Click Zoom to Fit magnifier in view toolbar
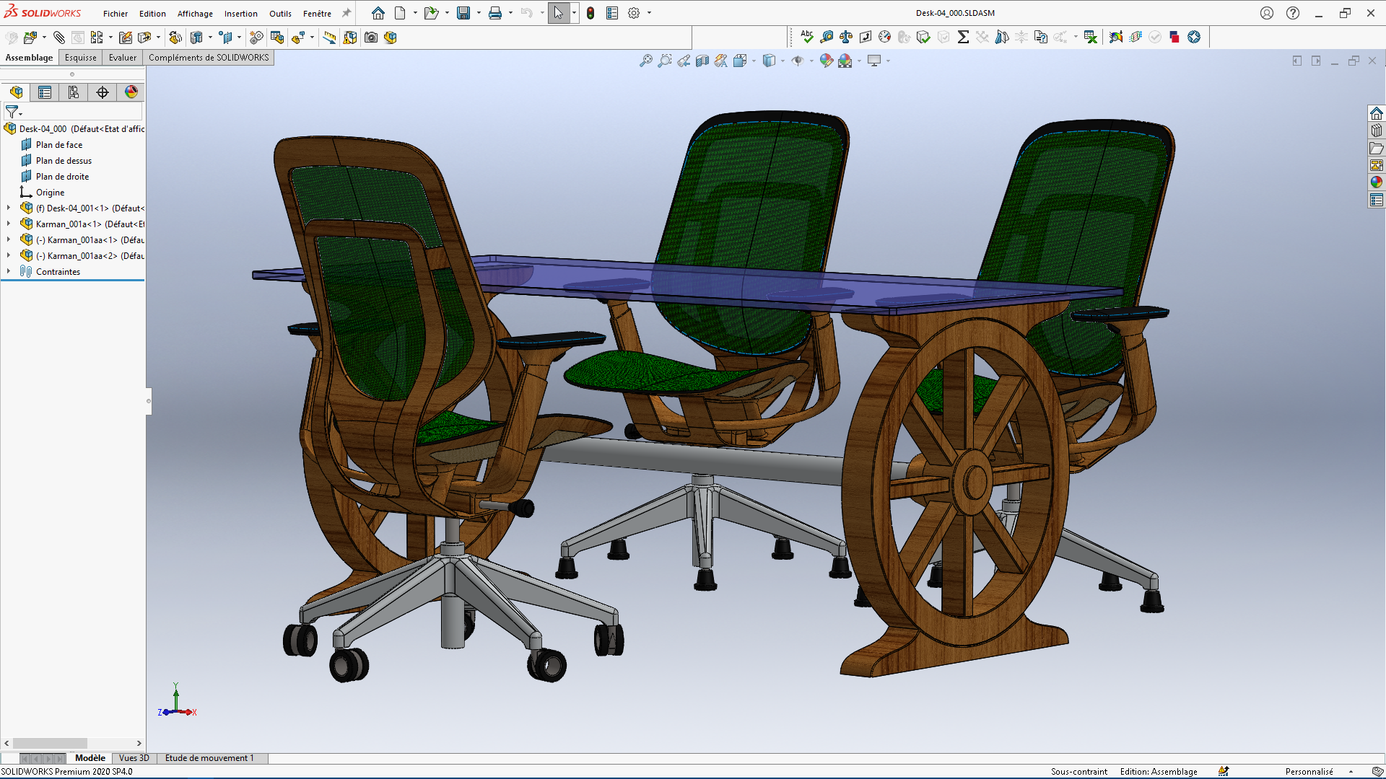The image size is (1386, 779). point(646,61)
